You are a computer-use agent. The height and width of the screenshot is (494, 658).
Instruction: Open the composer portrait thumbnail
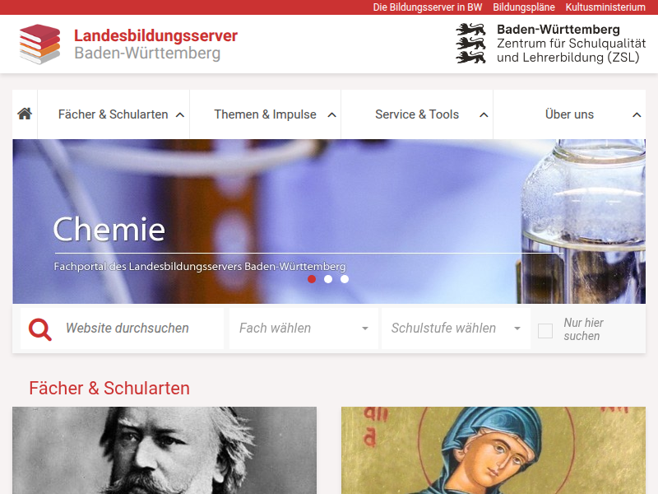coord(164,450)
